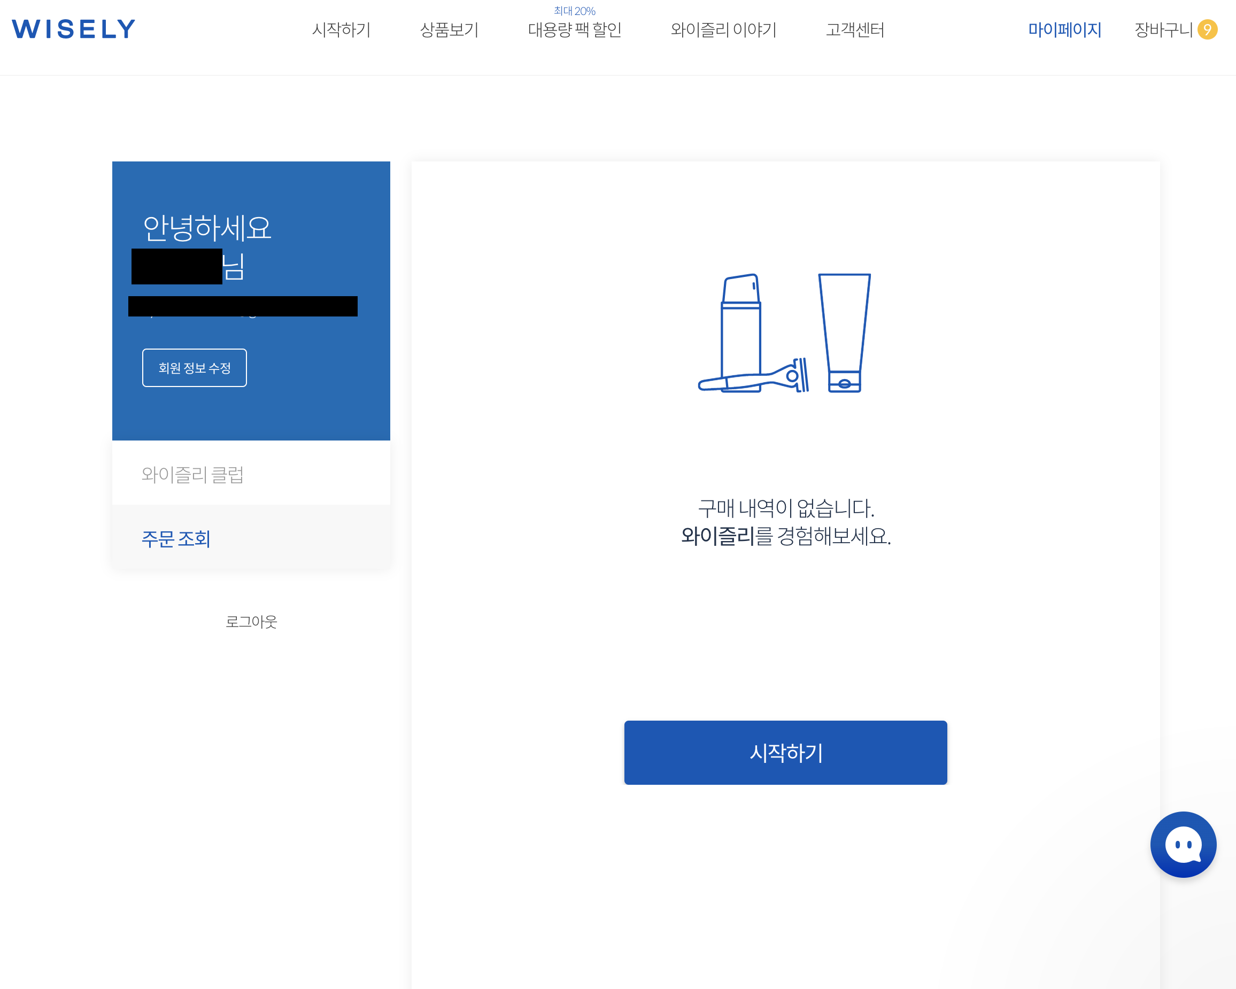Select the 주문 조회 sidebar tab

[251, 538]
